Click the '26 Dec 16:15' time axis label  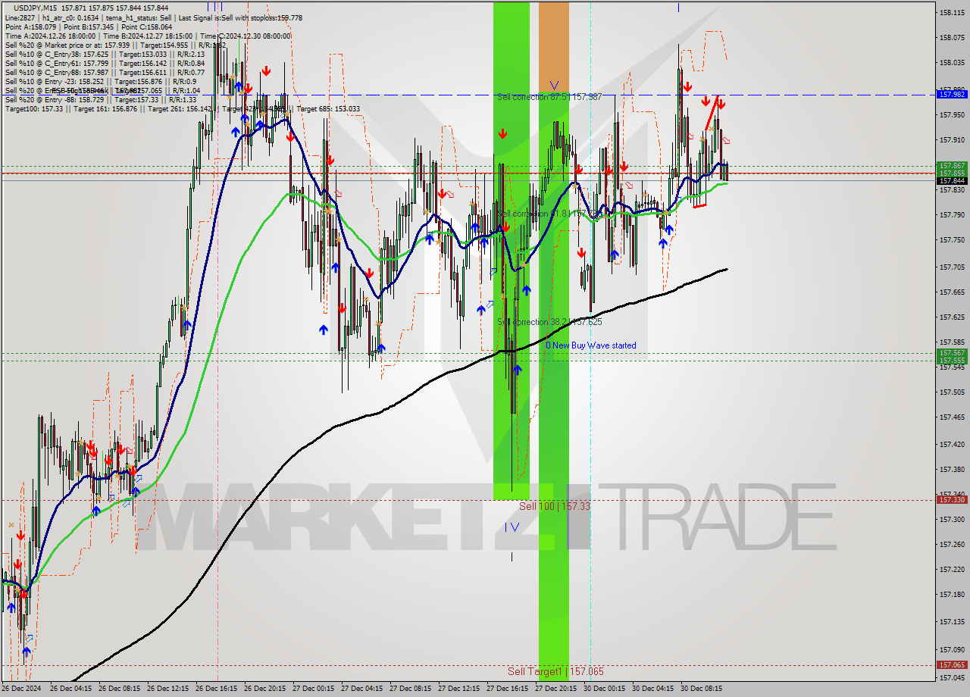(218, 689)
